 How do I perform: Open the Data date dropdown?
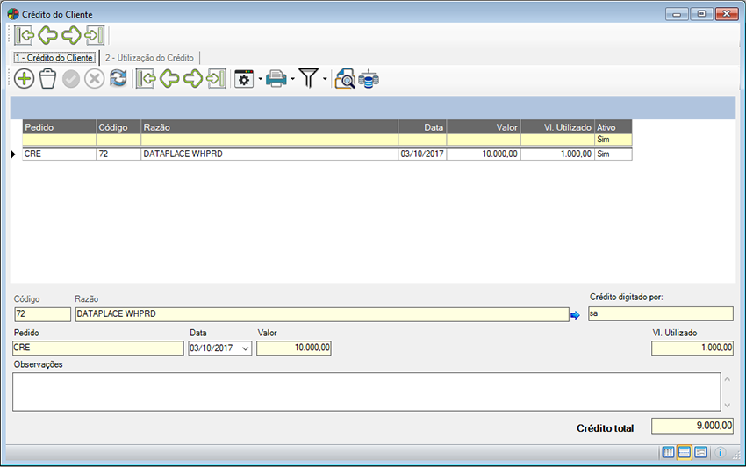pyautogui.click(x=244, y=348)
